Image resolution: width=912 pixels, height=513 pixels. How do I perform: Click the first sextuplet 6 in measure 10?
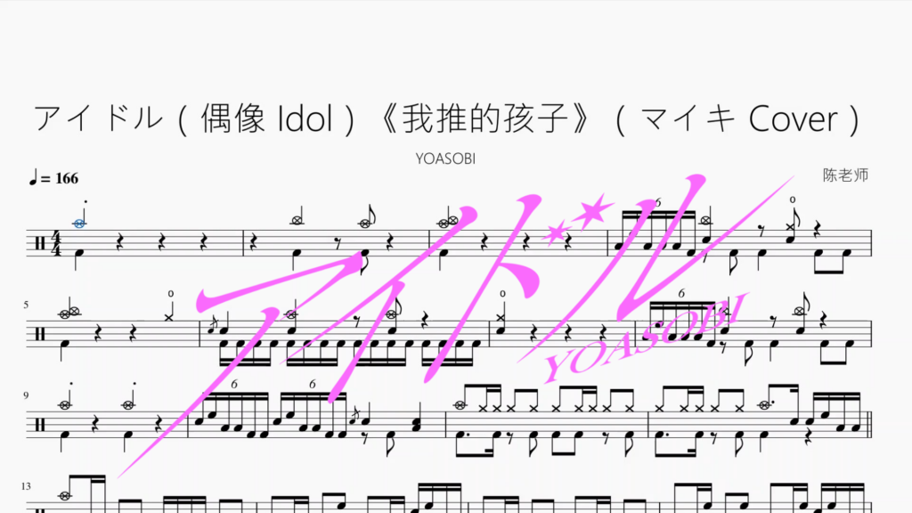click(234, 384)
